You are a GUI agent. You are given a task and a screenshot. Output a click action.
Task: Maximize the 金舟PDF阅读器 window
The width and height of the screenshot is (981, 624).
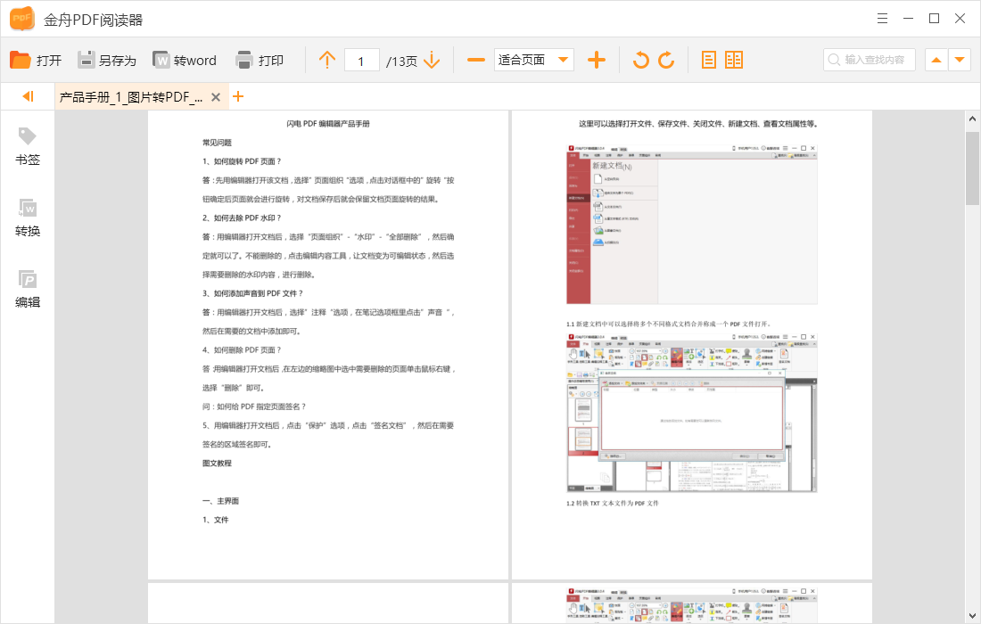point(934,19)
